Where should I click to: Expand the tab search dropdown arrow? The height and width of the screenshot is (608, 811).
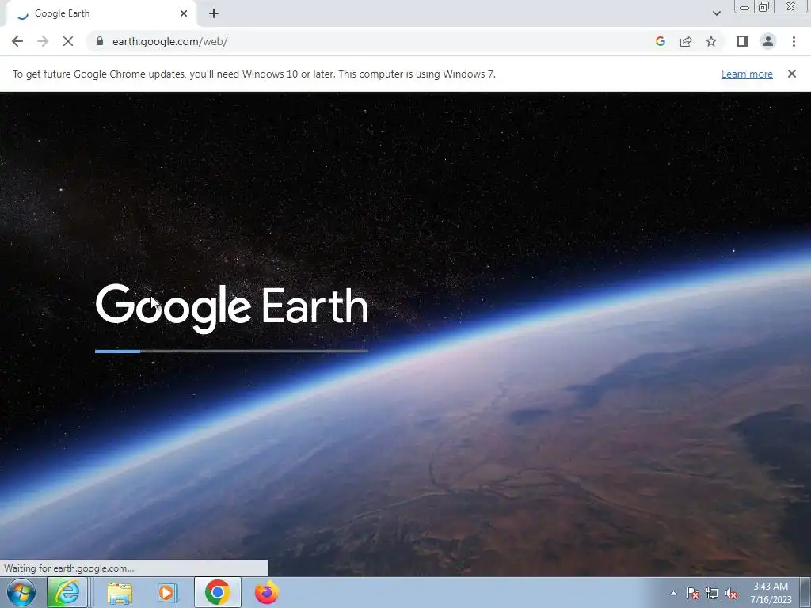click(x=716, y=13)
